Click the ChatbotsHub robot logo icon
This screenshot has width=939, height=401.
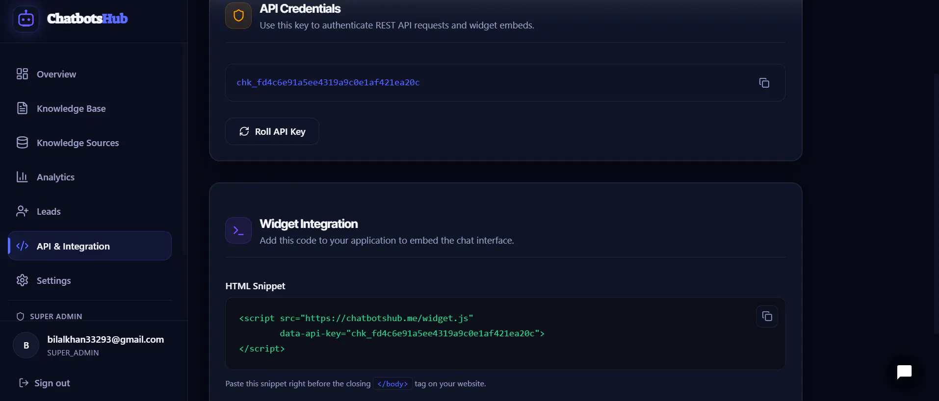[26, 19]
